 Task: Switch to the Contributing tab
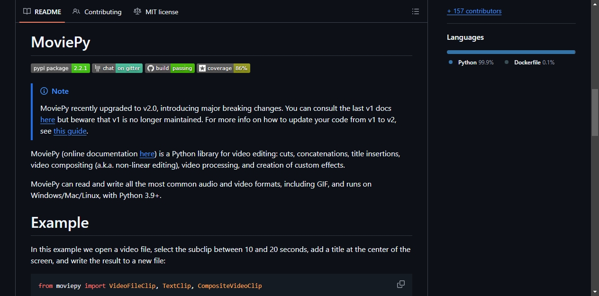click(97, 11)
